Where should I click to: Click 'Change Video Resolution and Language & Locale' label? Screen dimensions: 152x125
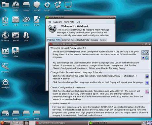76,72
